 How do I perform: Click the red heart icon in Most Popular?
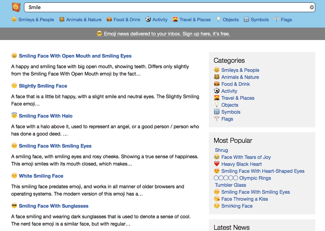(216, 164)
